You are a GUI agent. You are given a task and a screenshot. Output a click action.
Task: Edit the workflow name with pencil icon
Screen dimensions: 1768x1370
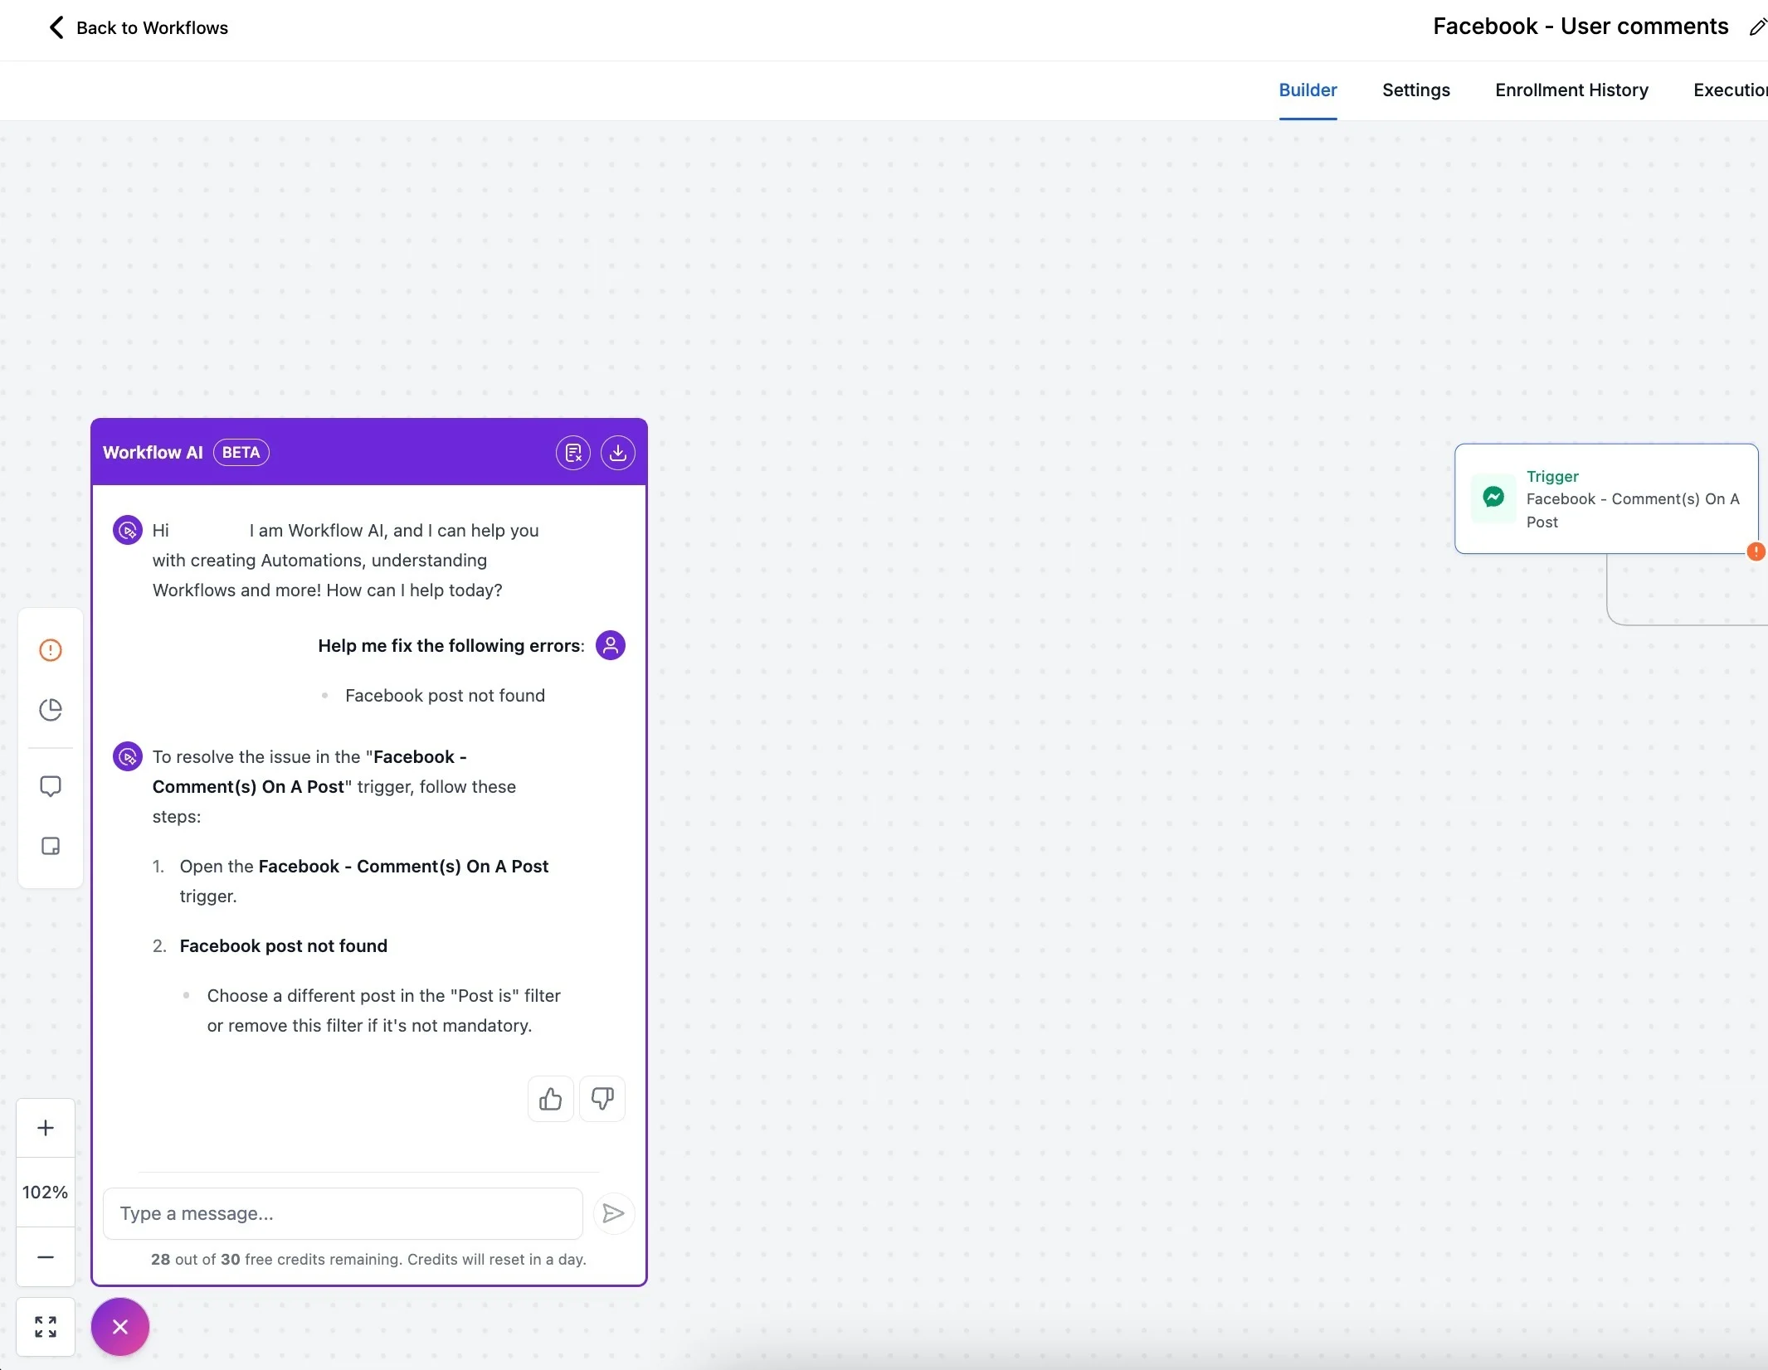point(1757,27)
